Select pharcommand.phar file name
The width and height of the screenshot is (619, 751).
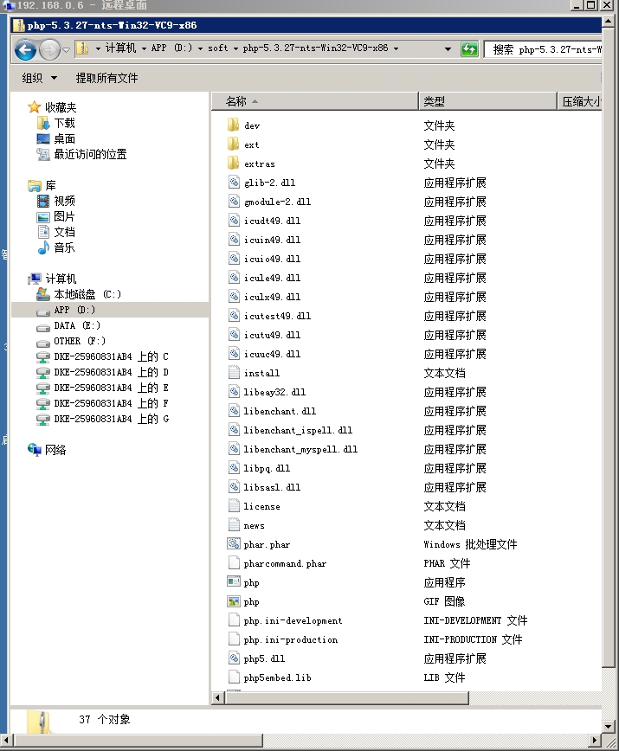[x=285, y=564]
